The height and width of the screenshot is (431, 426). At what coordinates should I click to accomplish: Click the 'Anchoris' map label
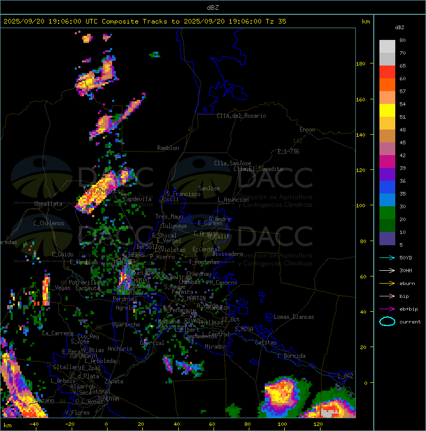pyautogui.click(x=120, y=349)
